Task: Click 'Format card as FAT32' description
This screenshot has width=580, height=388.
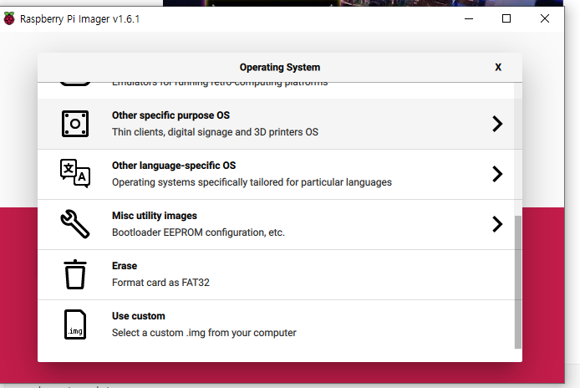Action: tap(160, 283)
